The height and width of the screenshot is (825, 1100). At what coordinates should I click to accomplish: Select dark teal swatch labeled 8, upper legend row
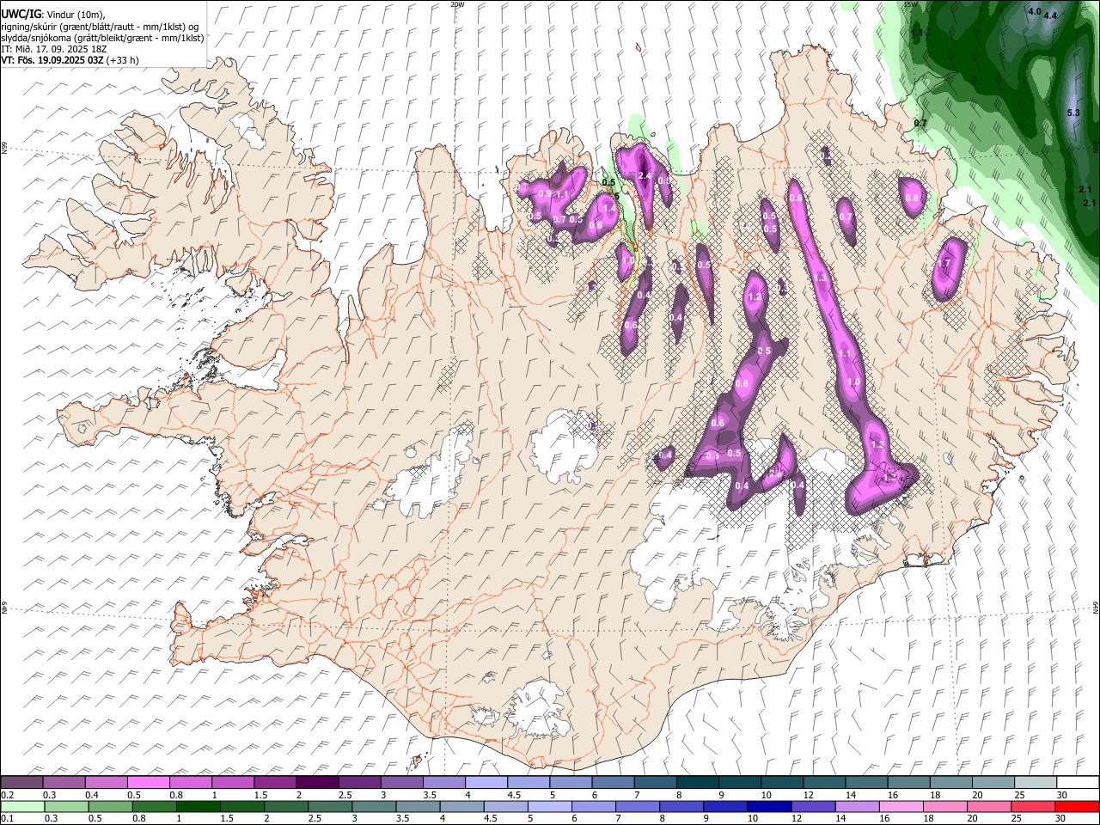697,782
